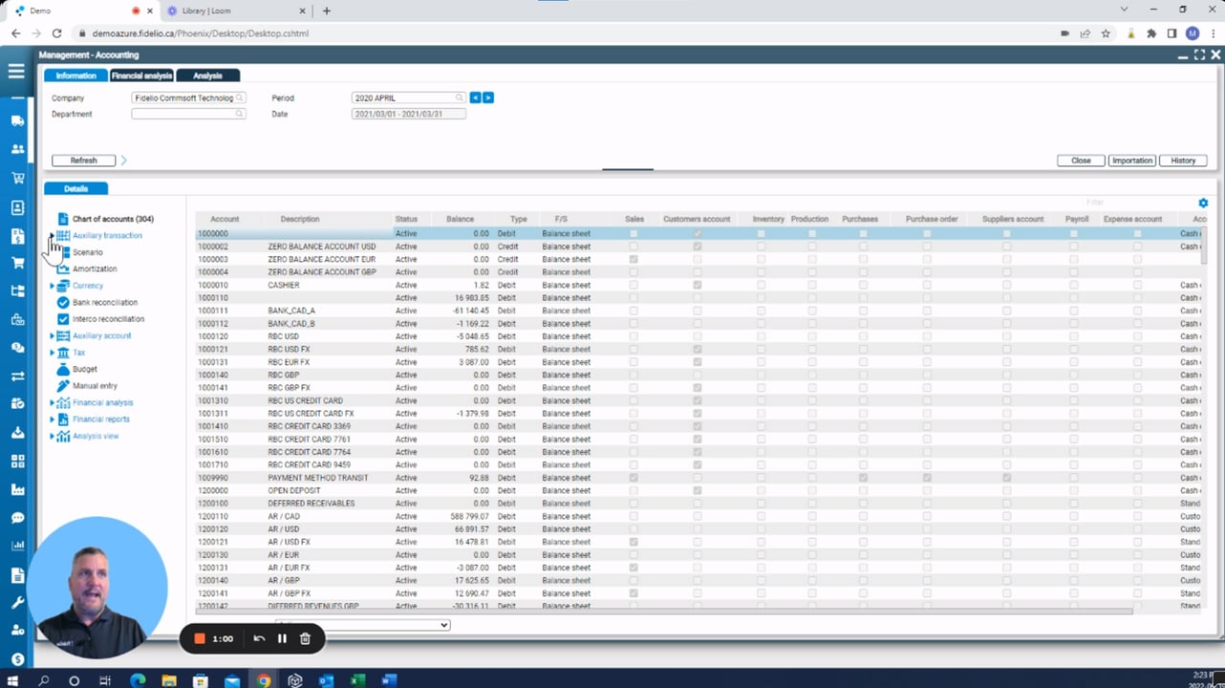This screenshot has height=688, width=1225.
Task: Open Excel from the taskbar
Action: tap(357, 680)
